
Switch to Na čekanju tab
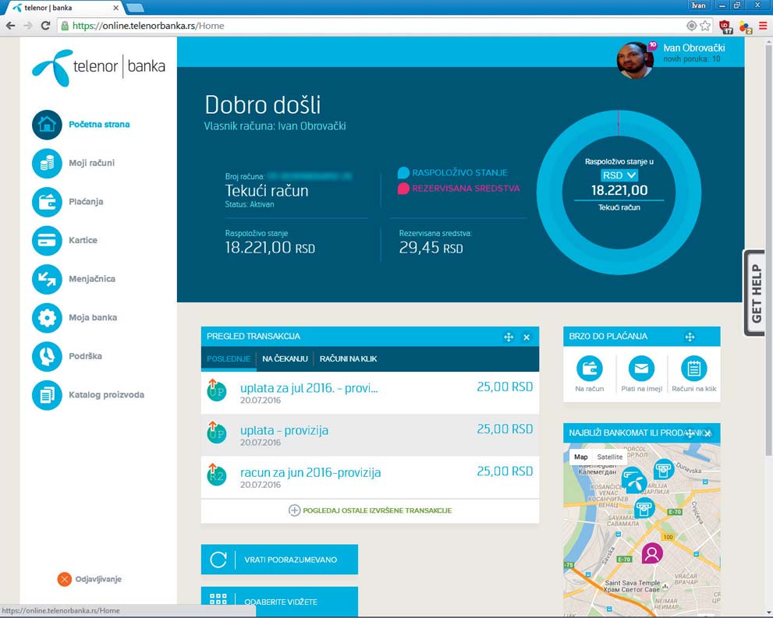coord(285,359)
